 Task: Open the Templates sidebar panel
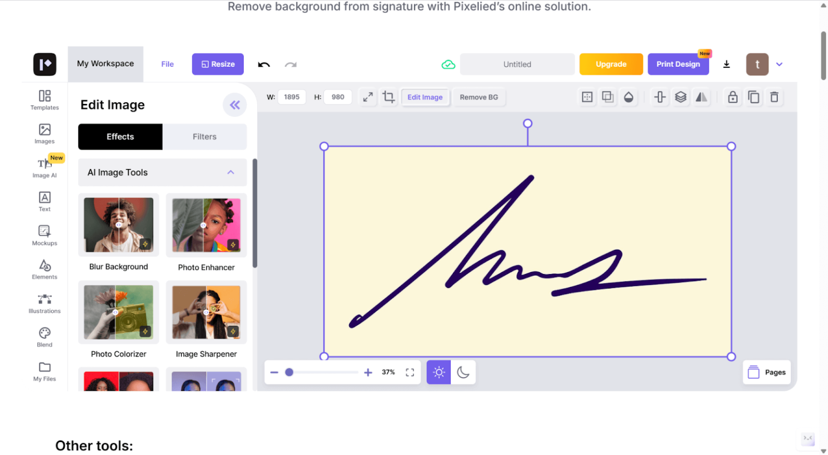(45, 100)
